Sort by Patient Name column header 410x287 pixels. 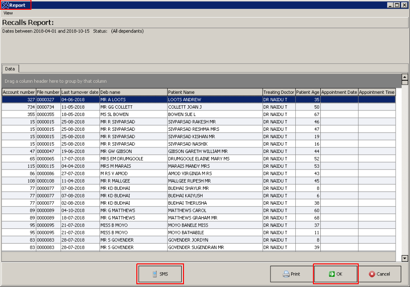214,92
